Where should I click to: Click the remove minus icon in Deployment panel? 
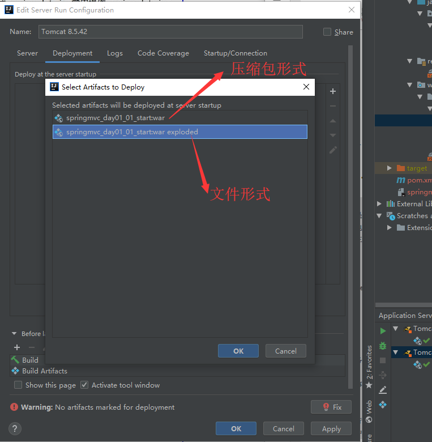pos(333,107)
